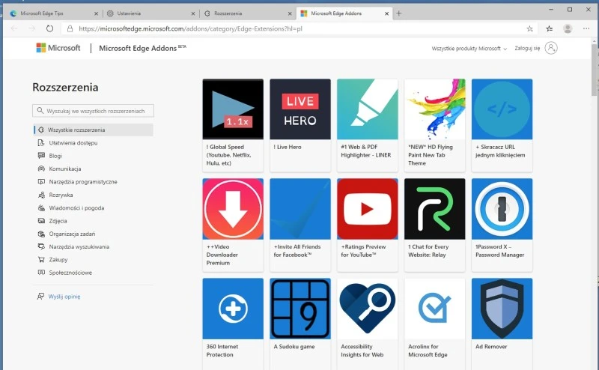Click the browser Forward arrow
The height and width of the screenshot is (370, 599).
pyautogui.click(x=31, y=28)
